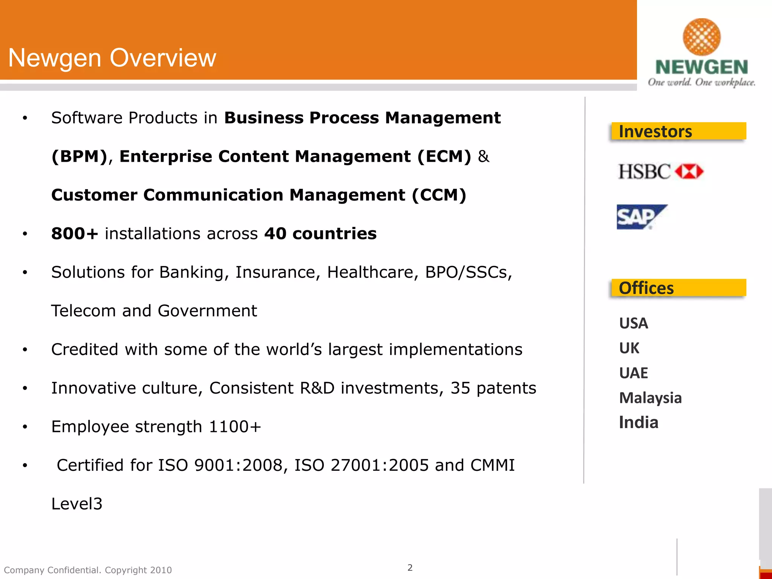
Task: Click 'Employee strength 1100+' bullet
Action: tap(156, 427)
